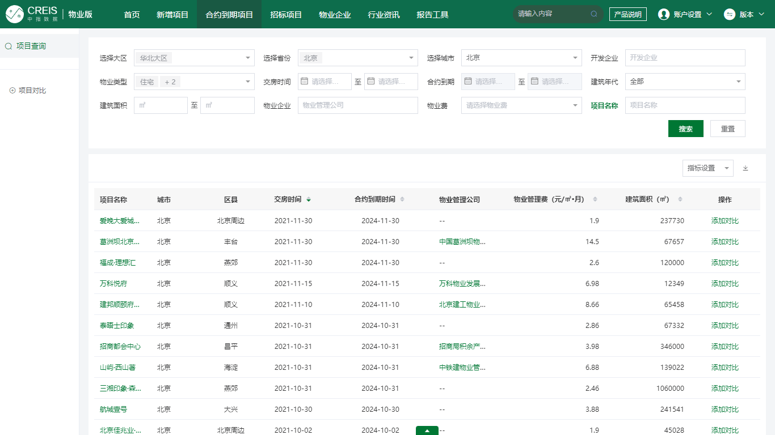The height and width of the screenshot is (435, 775).
Task: Click the 重置 button
Action: tap(727, 129)
